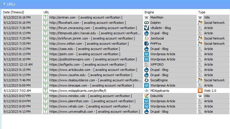Click the Social Network icon in itsaboutdance.com row
The width and height of the screenshot is (230, 129).
point(200,80)
